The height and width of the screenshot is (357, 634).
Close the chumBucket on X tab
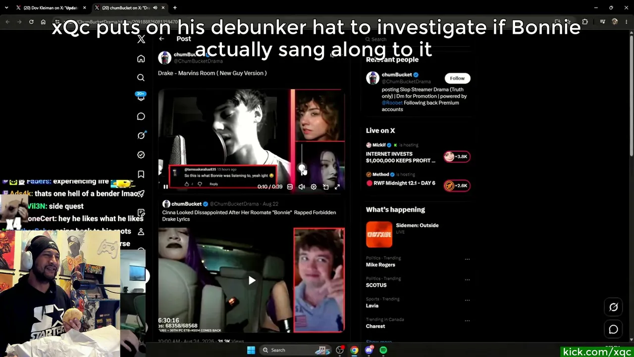click(163, 8)
